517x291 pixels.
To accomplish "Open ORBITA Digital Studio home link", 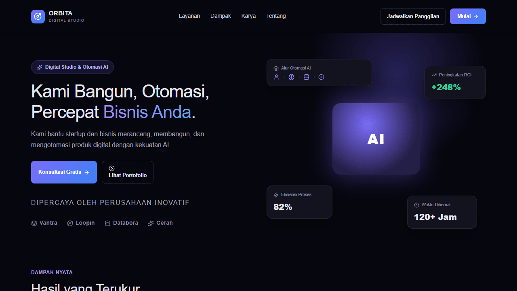I will click(58, 17).
